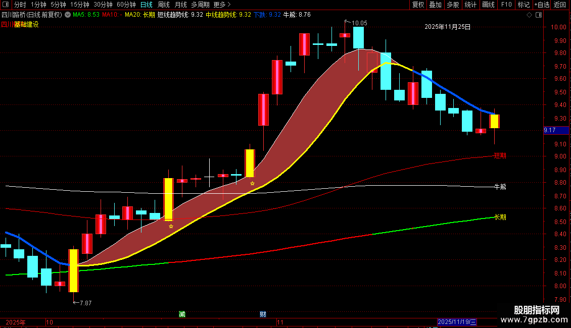This screenshot has height=328, width=571.
Task: Click the 10.05 high price label
Action: click(359, 23)
